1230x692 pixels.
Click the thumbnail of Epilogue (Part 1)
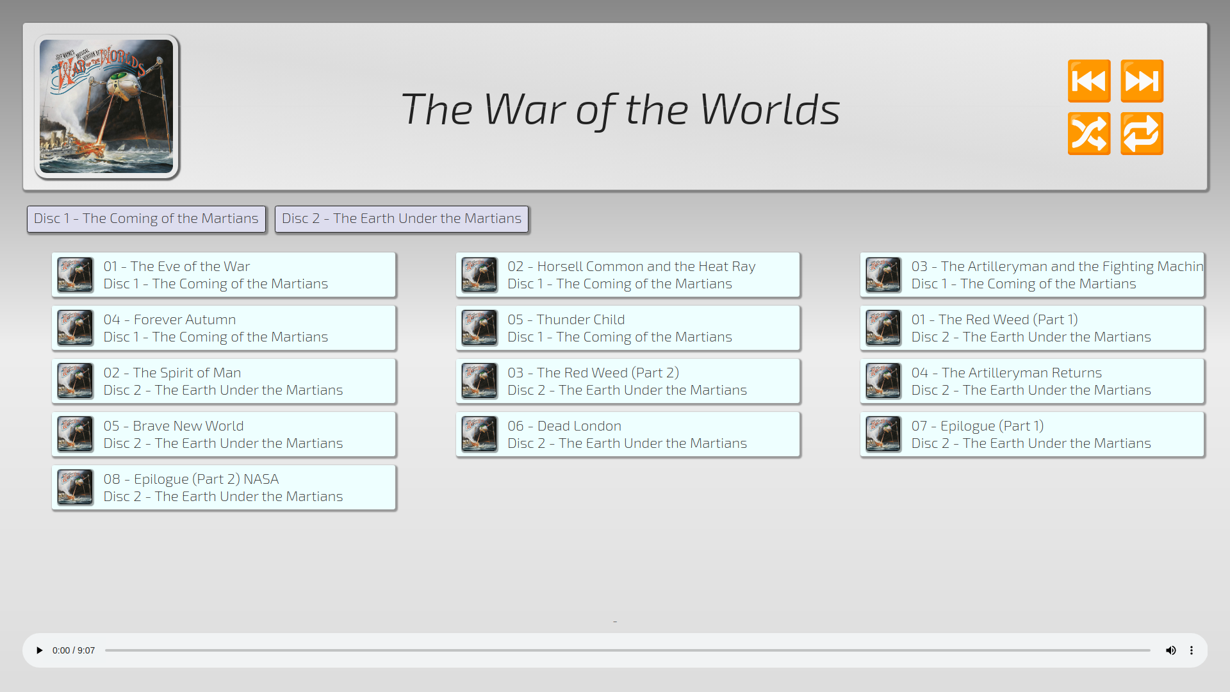pos(883,434)
